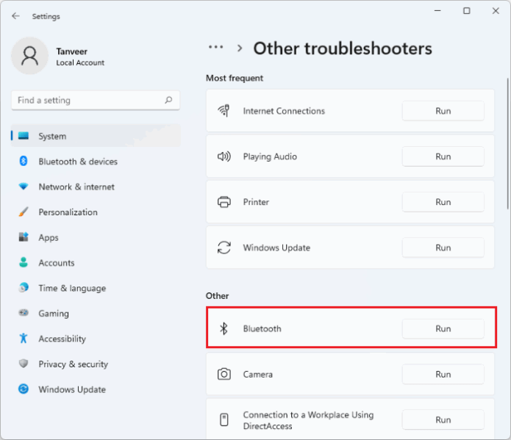Click the Bluetooth & devices sidebar icon
Image resolution: width=511 pixels, height=440 pixels.
(x=24, y=161)
